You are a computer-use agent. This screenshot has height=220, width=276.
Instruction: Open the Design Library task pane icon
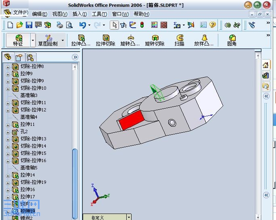pyautogui.click(x=266, y=76)
